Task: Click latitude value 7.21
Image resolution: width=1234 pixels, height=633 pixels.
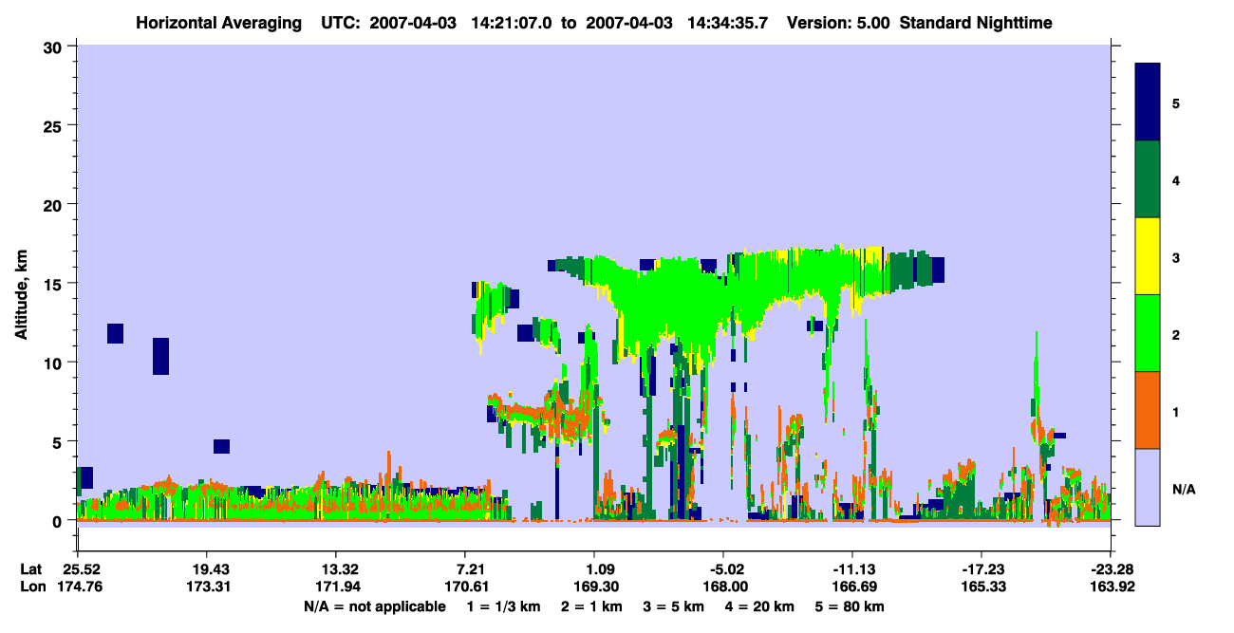Action: [x=465, y=568]
